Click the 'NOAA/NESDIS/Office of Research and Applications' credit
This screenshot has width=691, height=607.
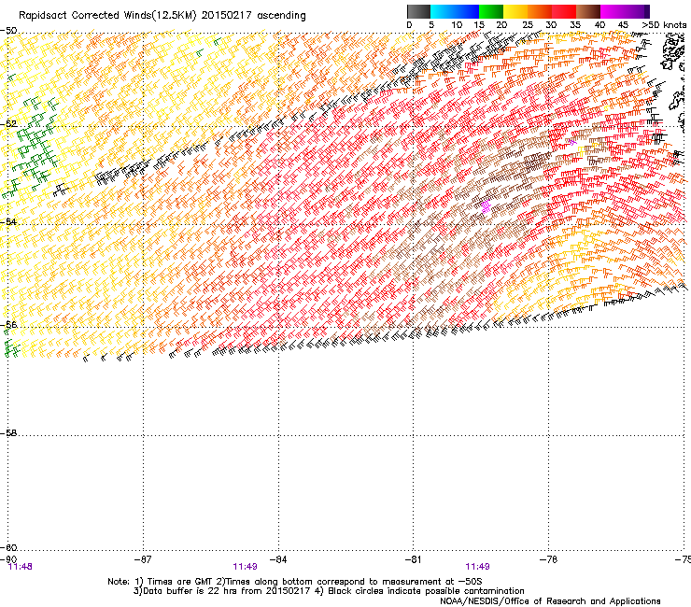(550, 601)
